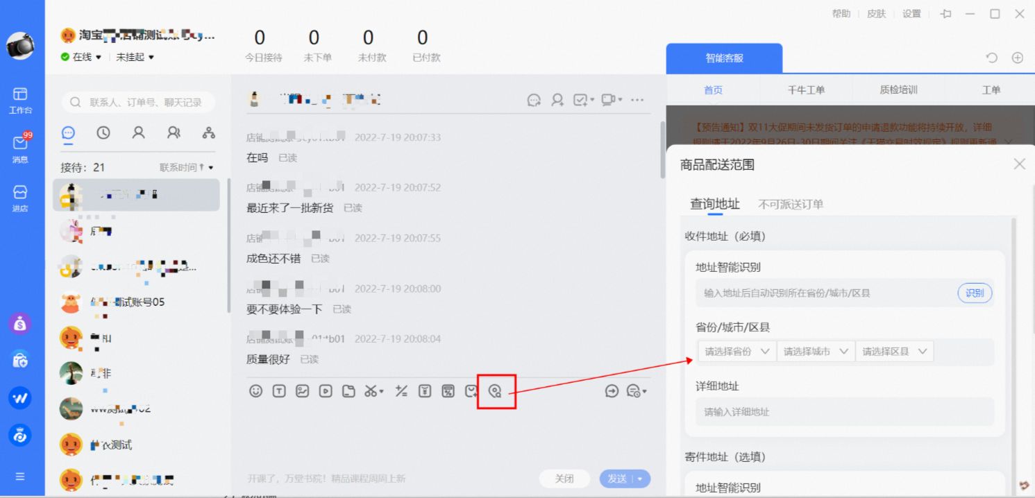Click the contact search input field
Screen dimensions: 1035x498
(138, 103)
